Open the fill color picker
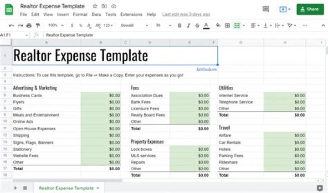The height and width of the screenshot is (193, 328). (x=218, y=25)
